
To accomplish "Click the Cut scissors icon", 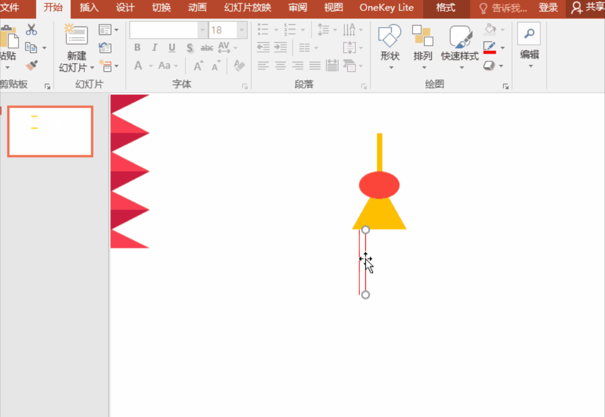I will pyautogui.click(x=31, y=29).
